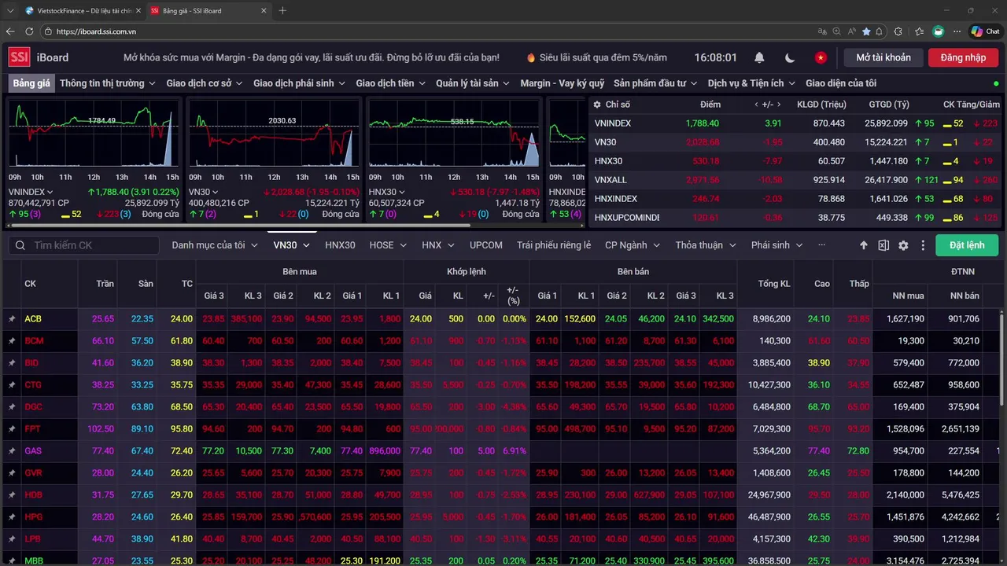1007x566 pixels.
Task: Expand the Sản phẩm đầu tư menu
Action: click(656, 83)
